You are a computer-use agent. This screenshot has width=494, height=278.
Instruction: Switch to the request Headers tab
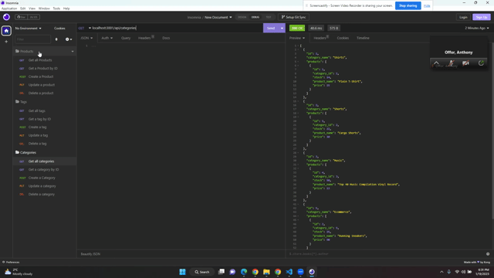pyautogui.click(x=146, y=38)
